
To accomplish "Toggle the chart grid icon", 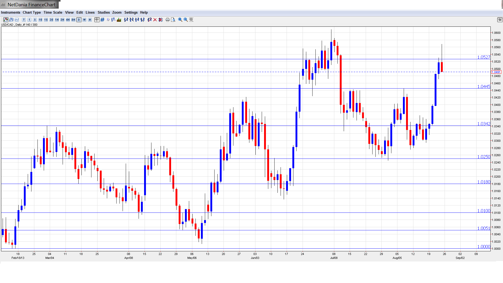I will [102, 20].
